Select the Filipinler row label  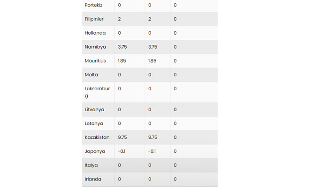point(94,19)
